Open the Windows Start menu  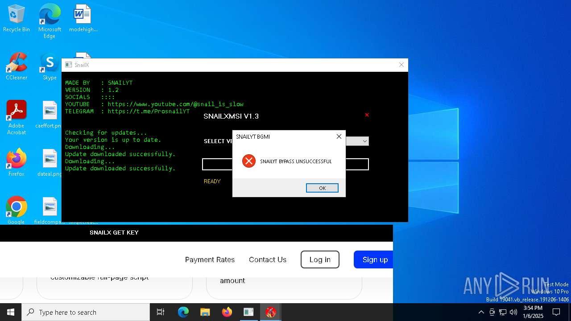11,312
